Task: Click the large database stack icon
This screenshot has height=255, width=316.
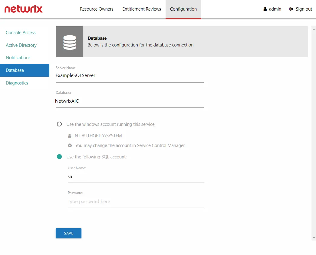Action: pos(70,42)
